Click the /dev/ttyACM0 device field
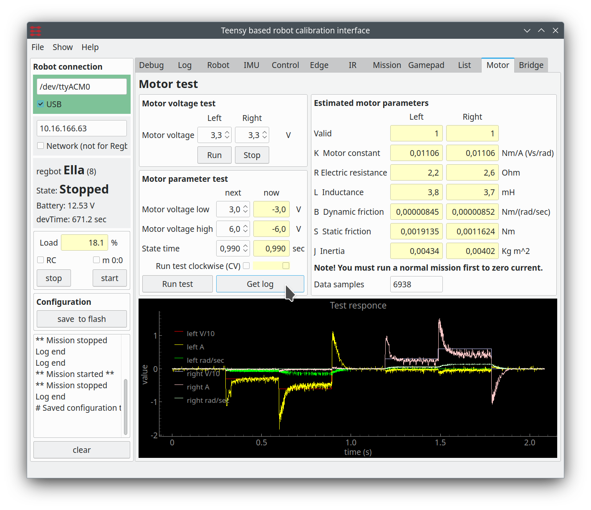 pos(82,87)
